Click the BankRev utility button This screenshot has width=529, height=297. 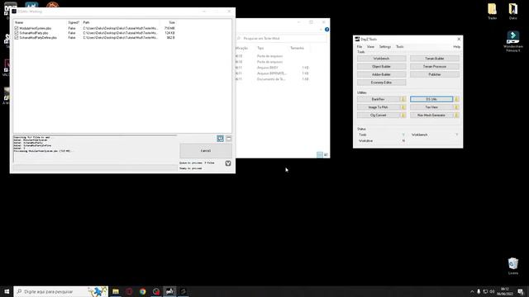pyautogui.click(x=379, y=99)
